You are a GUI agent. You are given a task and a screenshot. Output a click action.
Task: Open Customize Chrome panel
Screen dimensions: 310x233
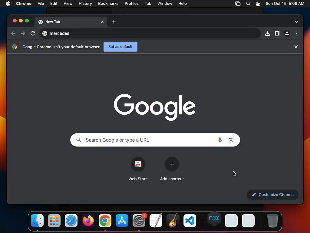[272, 194]
